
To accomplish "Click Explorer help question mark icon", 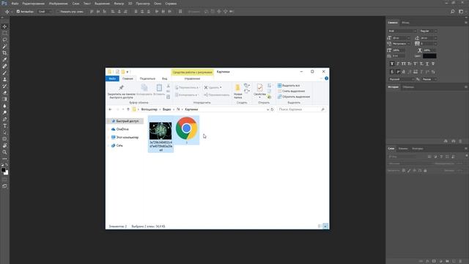I will pyautogui.click(x=326, y=78).
